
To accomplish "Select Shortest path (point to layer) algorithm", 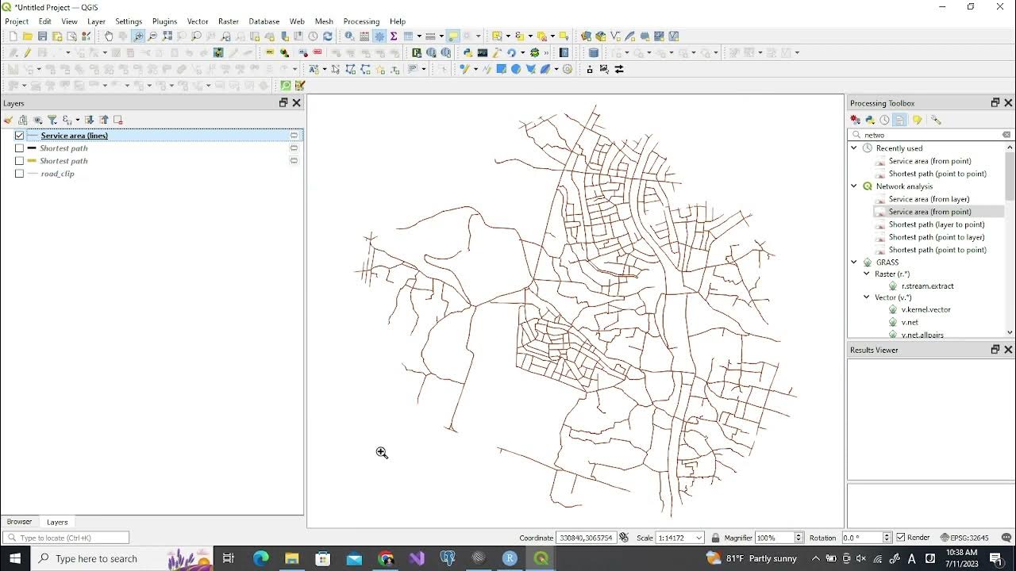I will coord(937,237).
